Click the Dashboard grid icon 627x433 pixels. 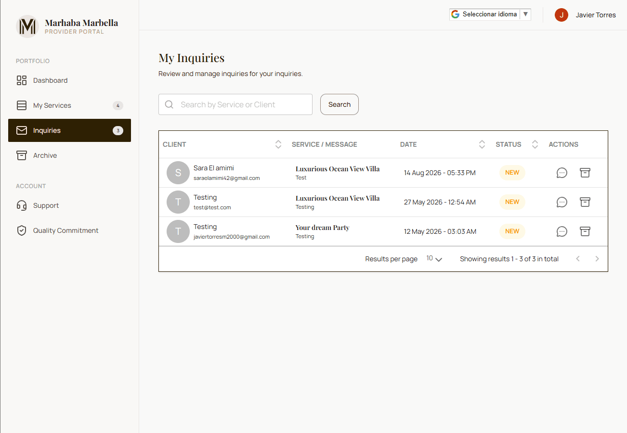22,80
